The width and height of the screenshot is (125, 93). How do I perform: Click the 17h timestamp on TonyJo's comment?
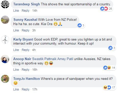coord(35,89)
